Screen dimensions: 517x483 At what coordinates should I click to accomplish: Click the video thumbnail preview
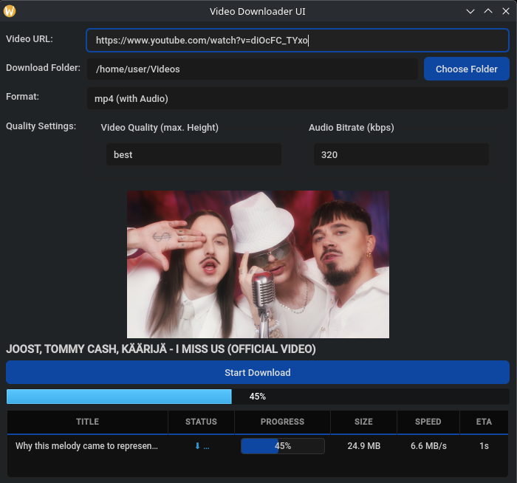(258, 264)
